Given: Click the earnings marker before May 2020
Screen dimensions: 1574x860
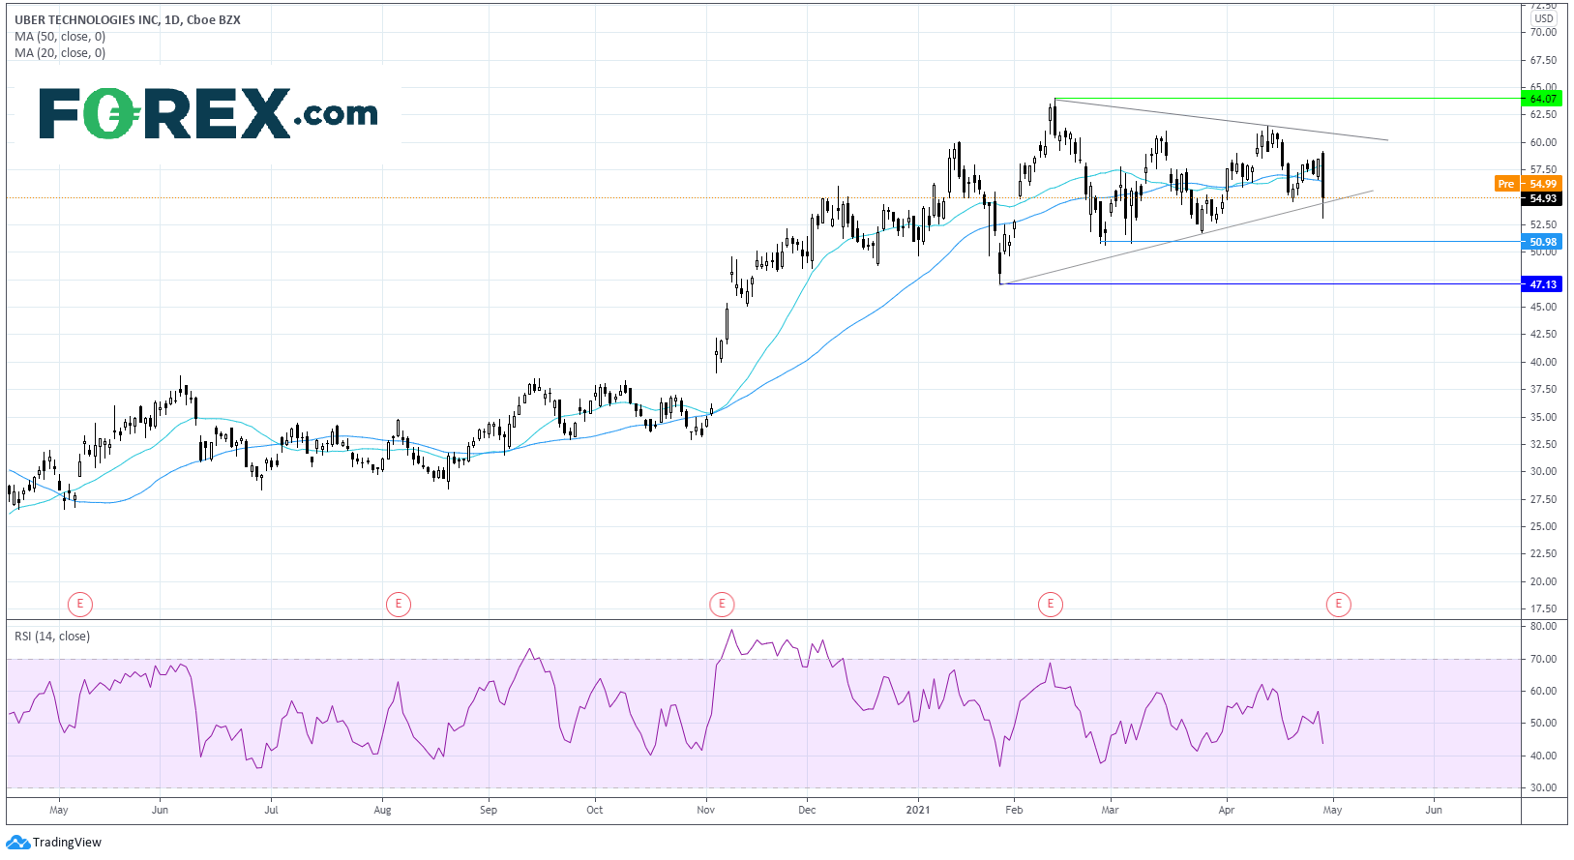Looking at the screenshot, I should [x=80, y=605].
